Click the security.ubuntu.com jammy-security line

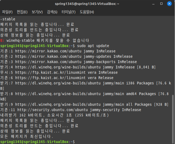coord(71,110)
